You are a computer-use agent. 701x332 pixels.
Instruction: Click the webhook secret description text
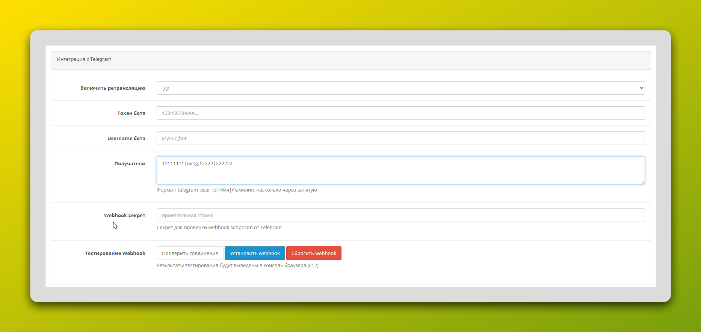pyautogui.click(x=219, y=228)
